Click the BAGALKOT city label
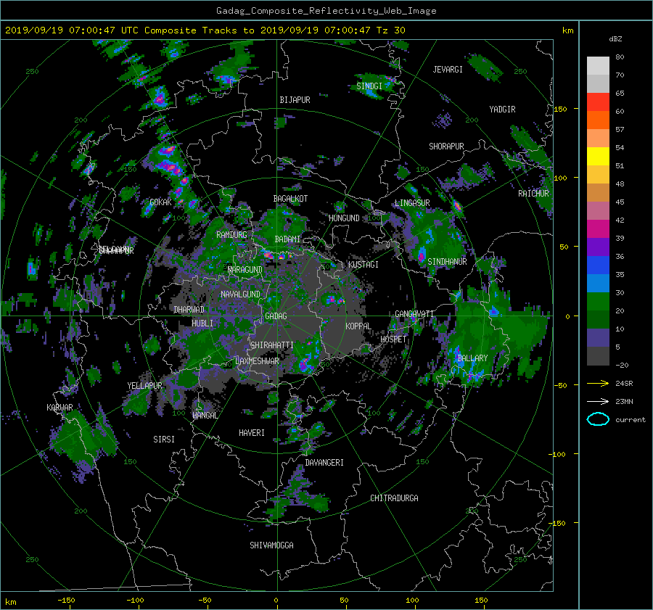 [290, 199]
